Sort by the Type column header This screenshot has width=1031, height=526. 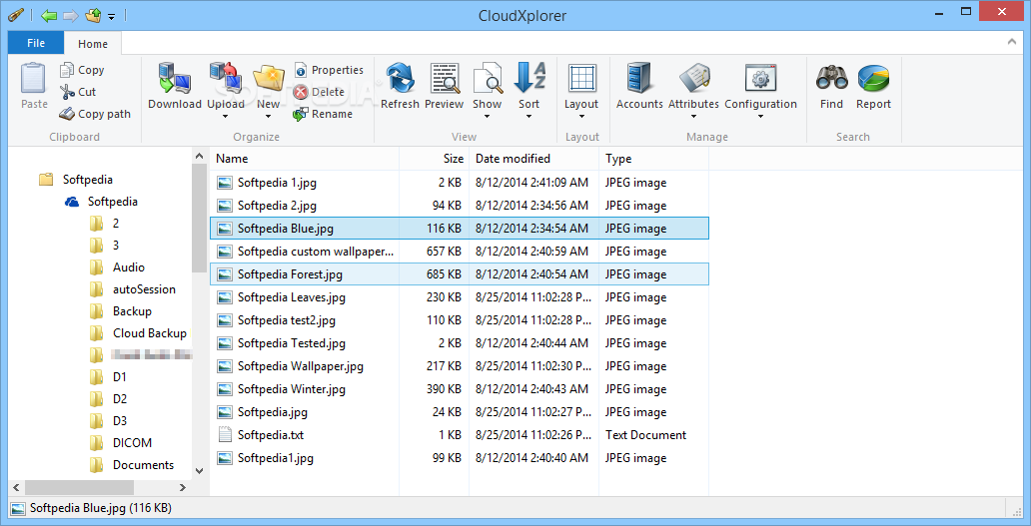(x=654, y=159)
